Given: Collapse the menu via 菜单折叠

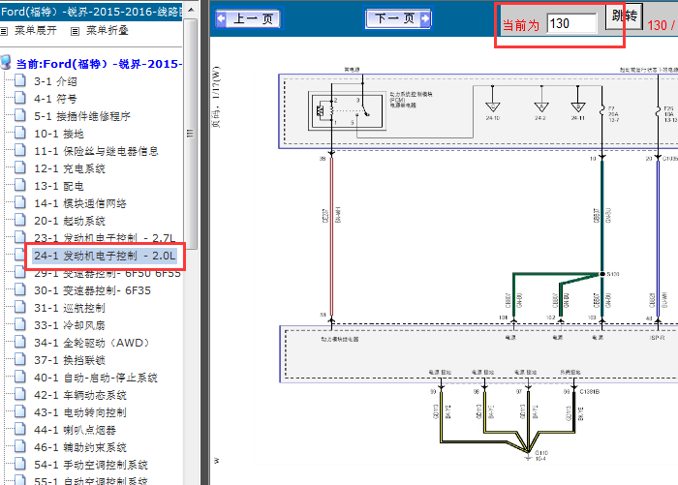Looking at the screenshot, I should 108,30.
